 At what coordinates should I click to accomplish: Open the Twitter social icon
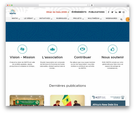112,12
